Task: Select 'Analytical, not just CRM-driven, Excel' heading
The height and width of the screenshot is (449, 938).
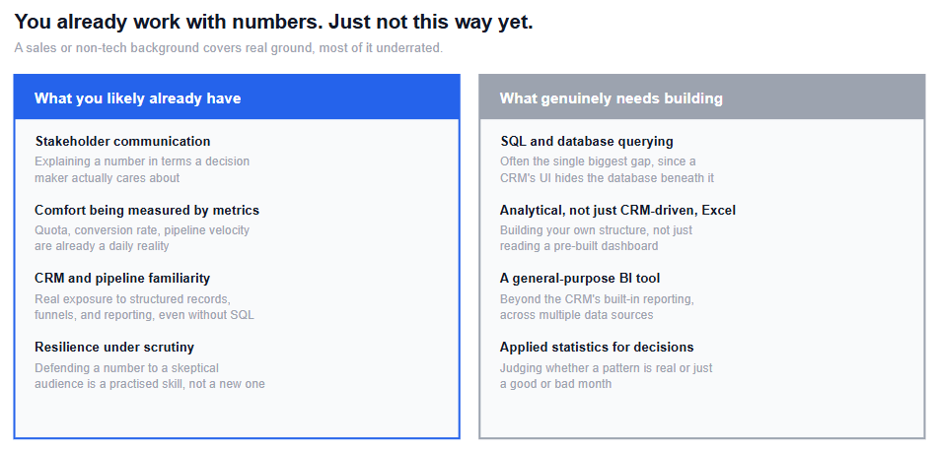Action: [618, 210]
